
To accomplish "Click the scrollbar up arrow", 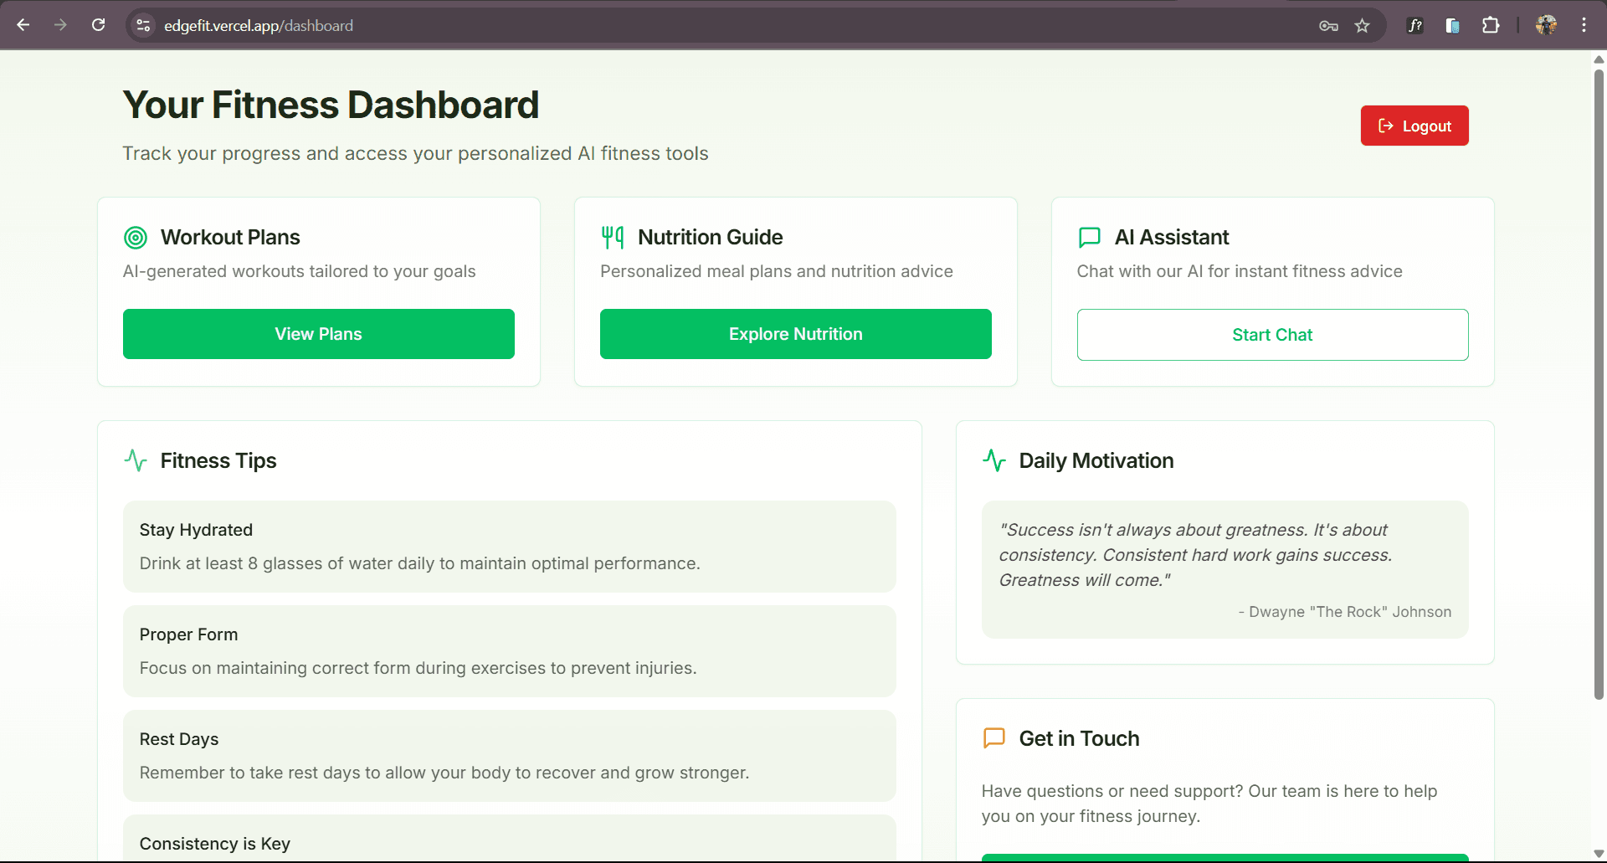I will pos(1599,59).
